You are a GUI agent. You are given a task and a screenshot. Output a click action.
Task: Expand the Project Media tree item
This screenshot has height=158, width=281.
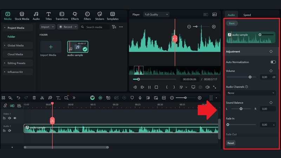[5, 28]
